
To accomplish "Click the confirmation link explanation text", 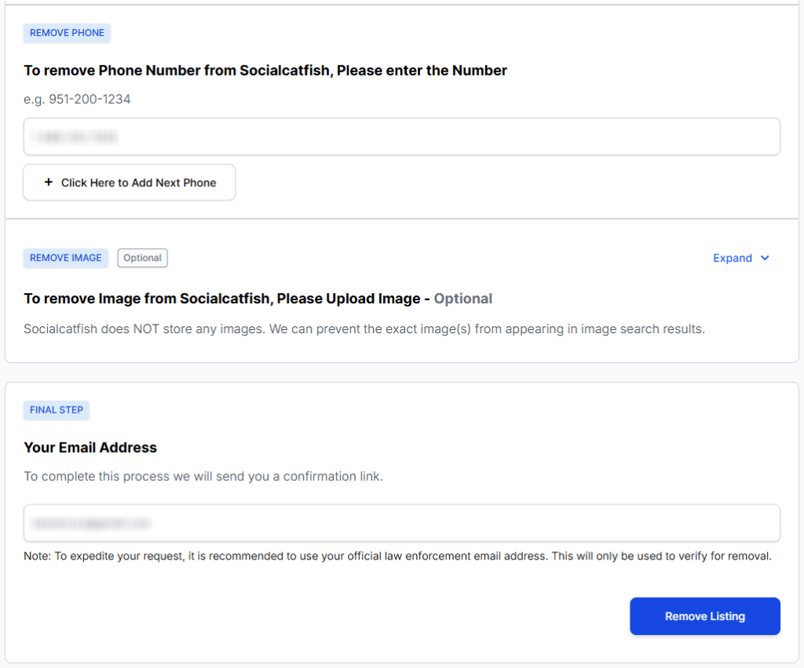I will [203, 476].
